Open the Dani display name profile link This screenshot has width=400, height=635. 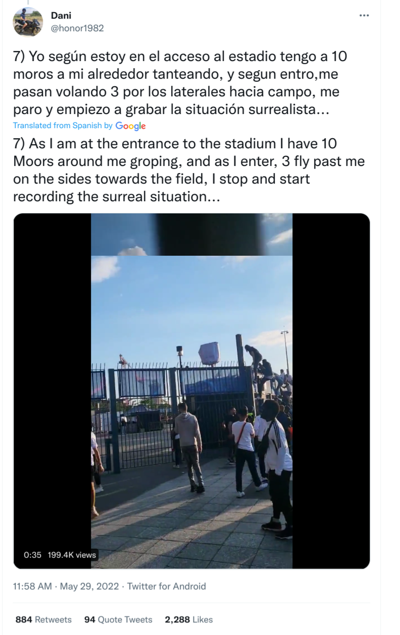61,16
